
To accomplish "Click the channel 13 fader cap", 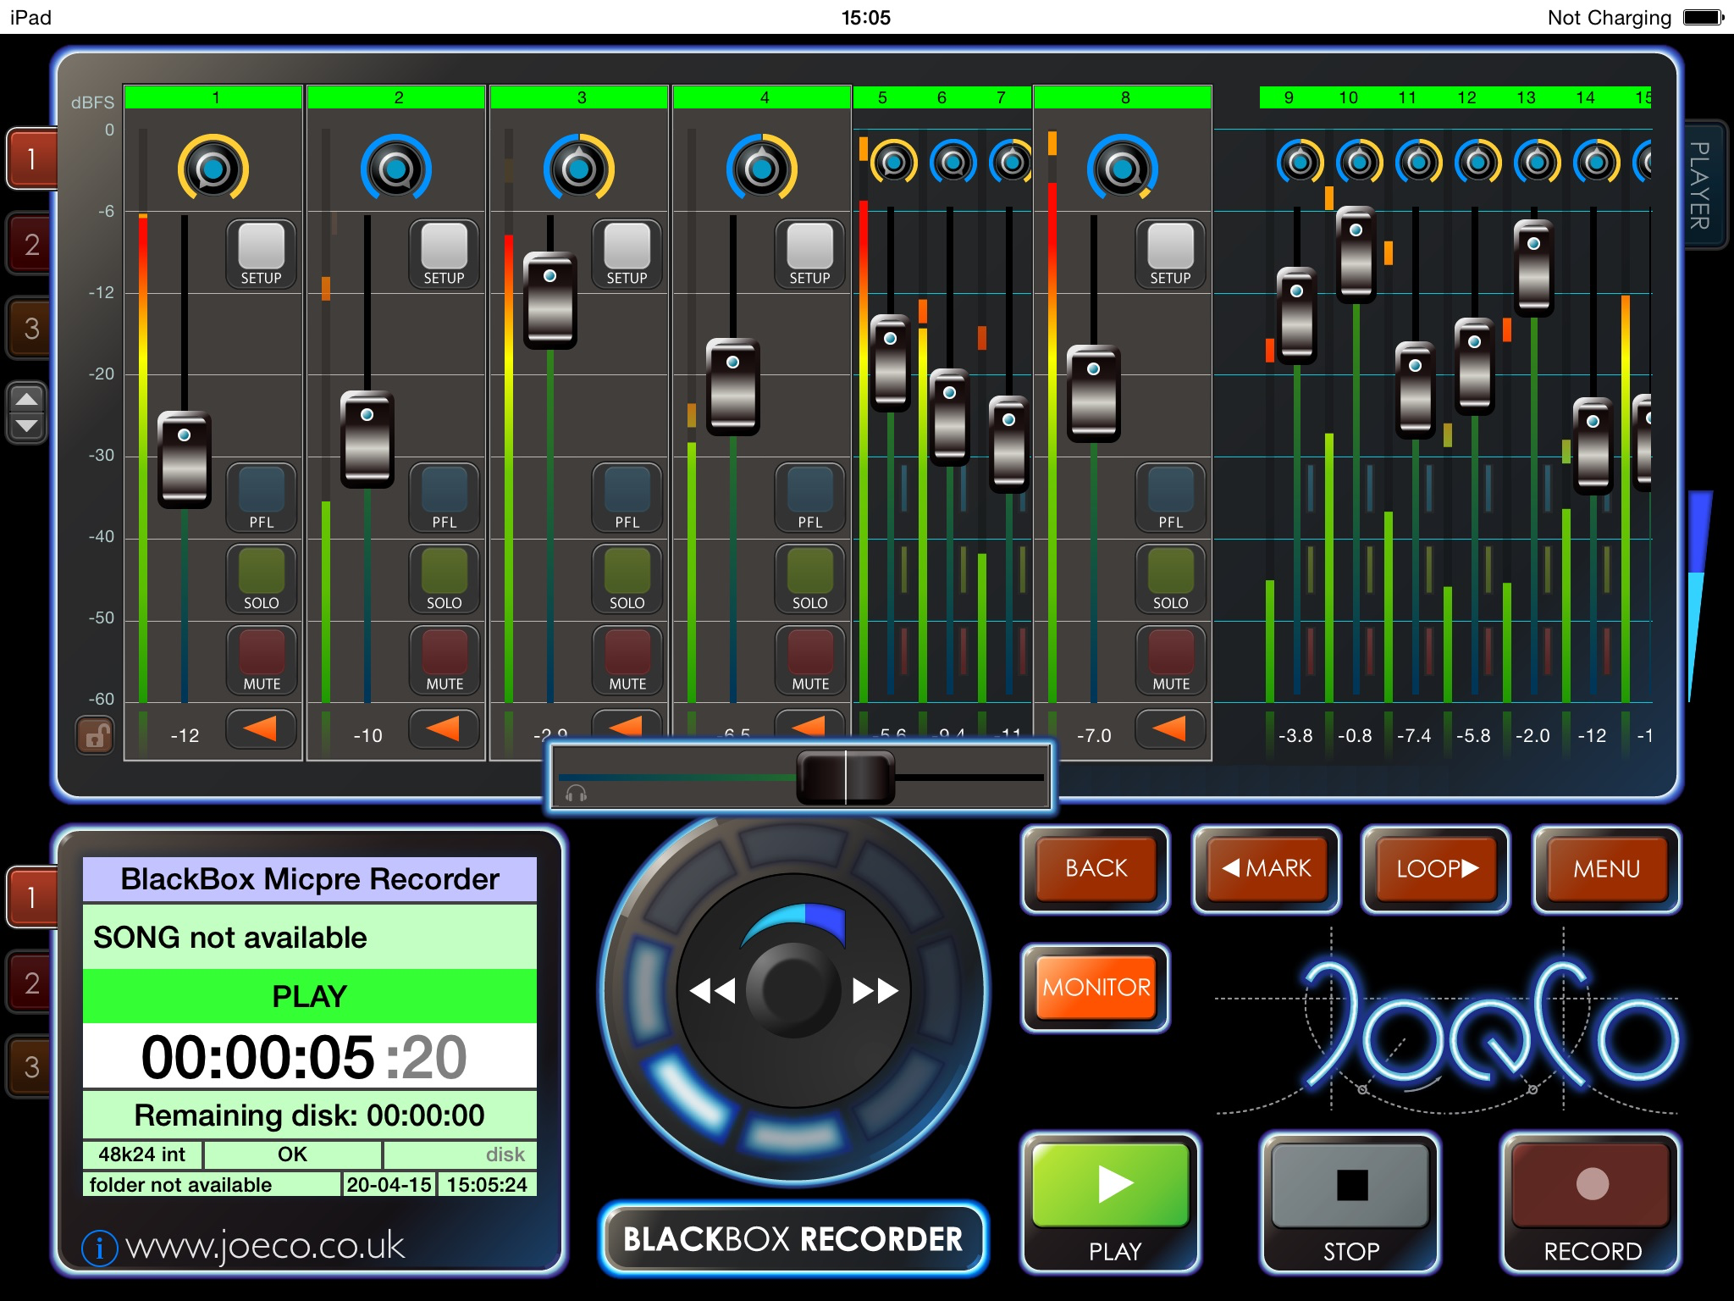I will pyautogui.click(x=1534, y=269).
